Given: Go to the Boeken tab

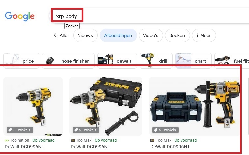Looking at the screenshot, I should point(177,35).
